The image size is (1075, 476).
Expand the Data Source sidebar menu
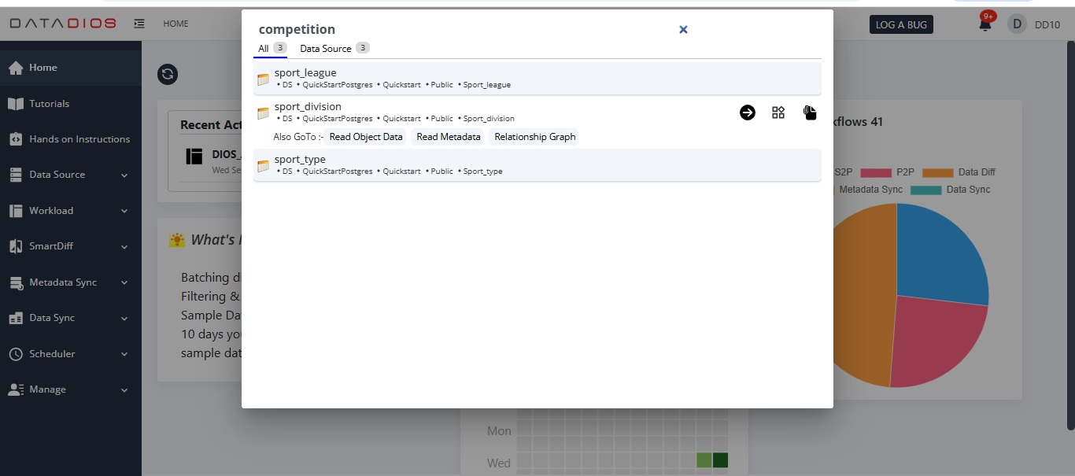(x=69, y=175)
